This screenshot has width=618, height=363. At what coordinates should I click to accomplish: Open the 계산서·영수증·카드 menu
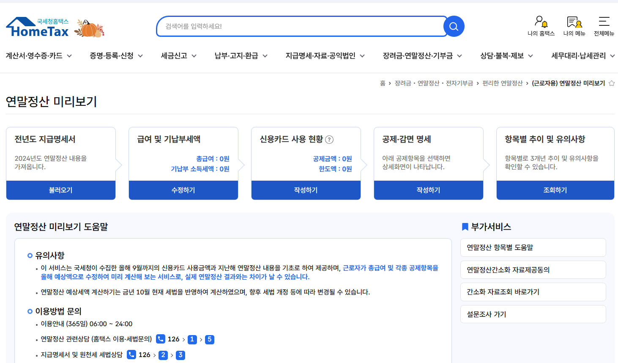point(35,55)
